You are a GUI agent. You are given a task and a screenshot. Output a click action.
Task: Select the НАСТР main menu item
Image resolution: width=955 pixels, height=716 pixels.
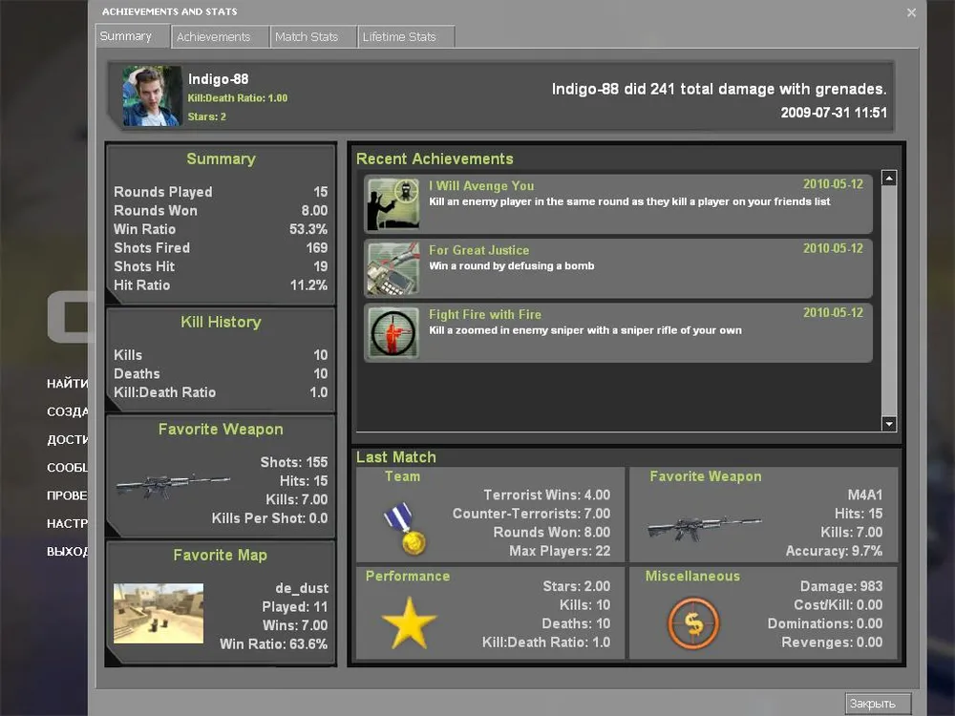(68, 523)
